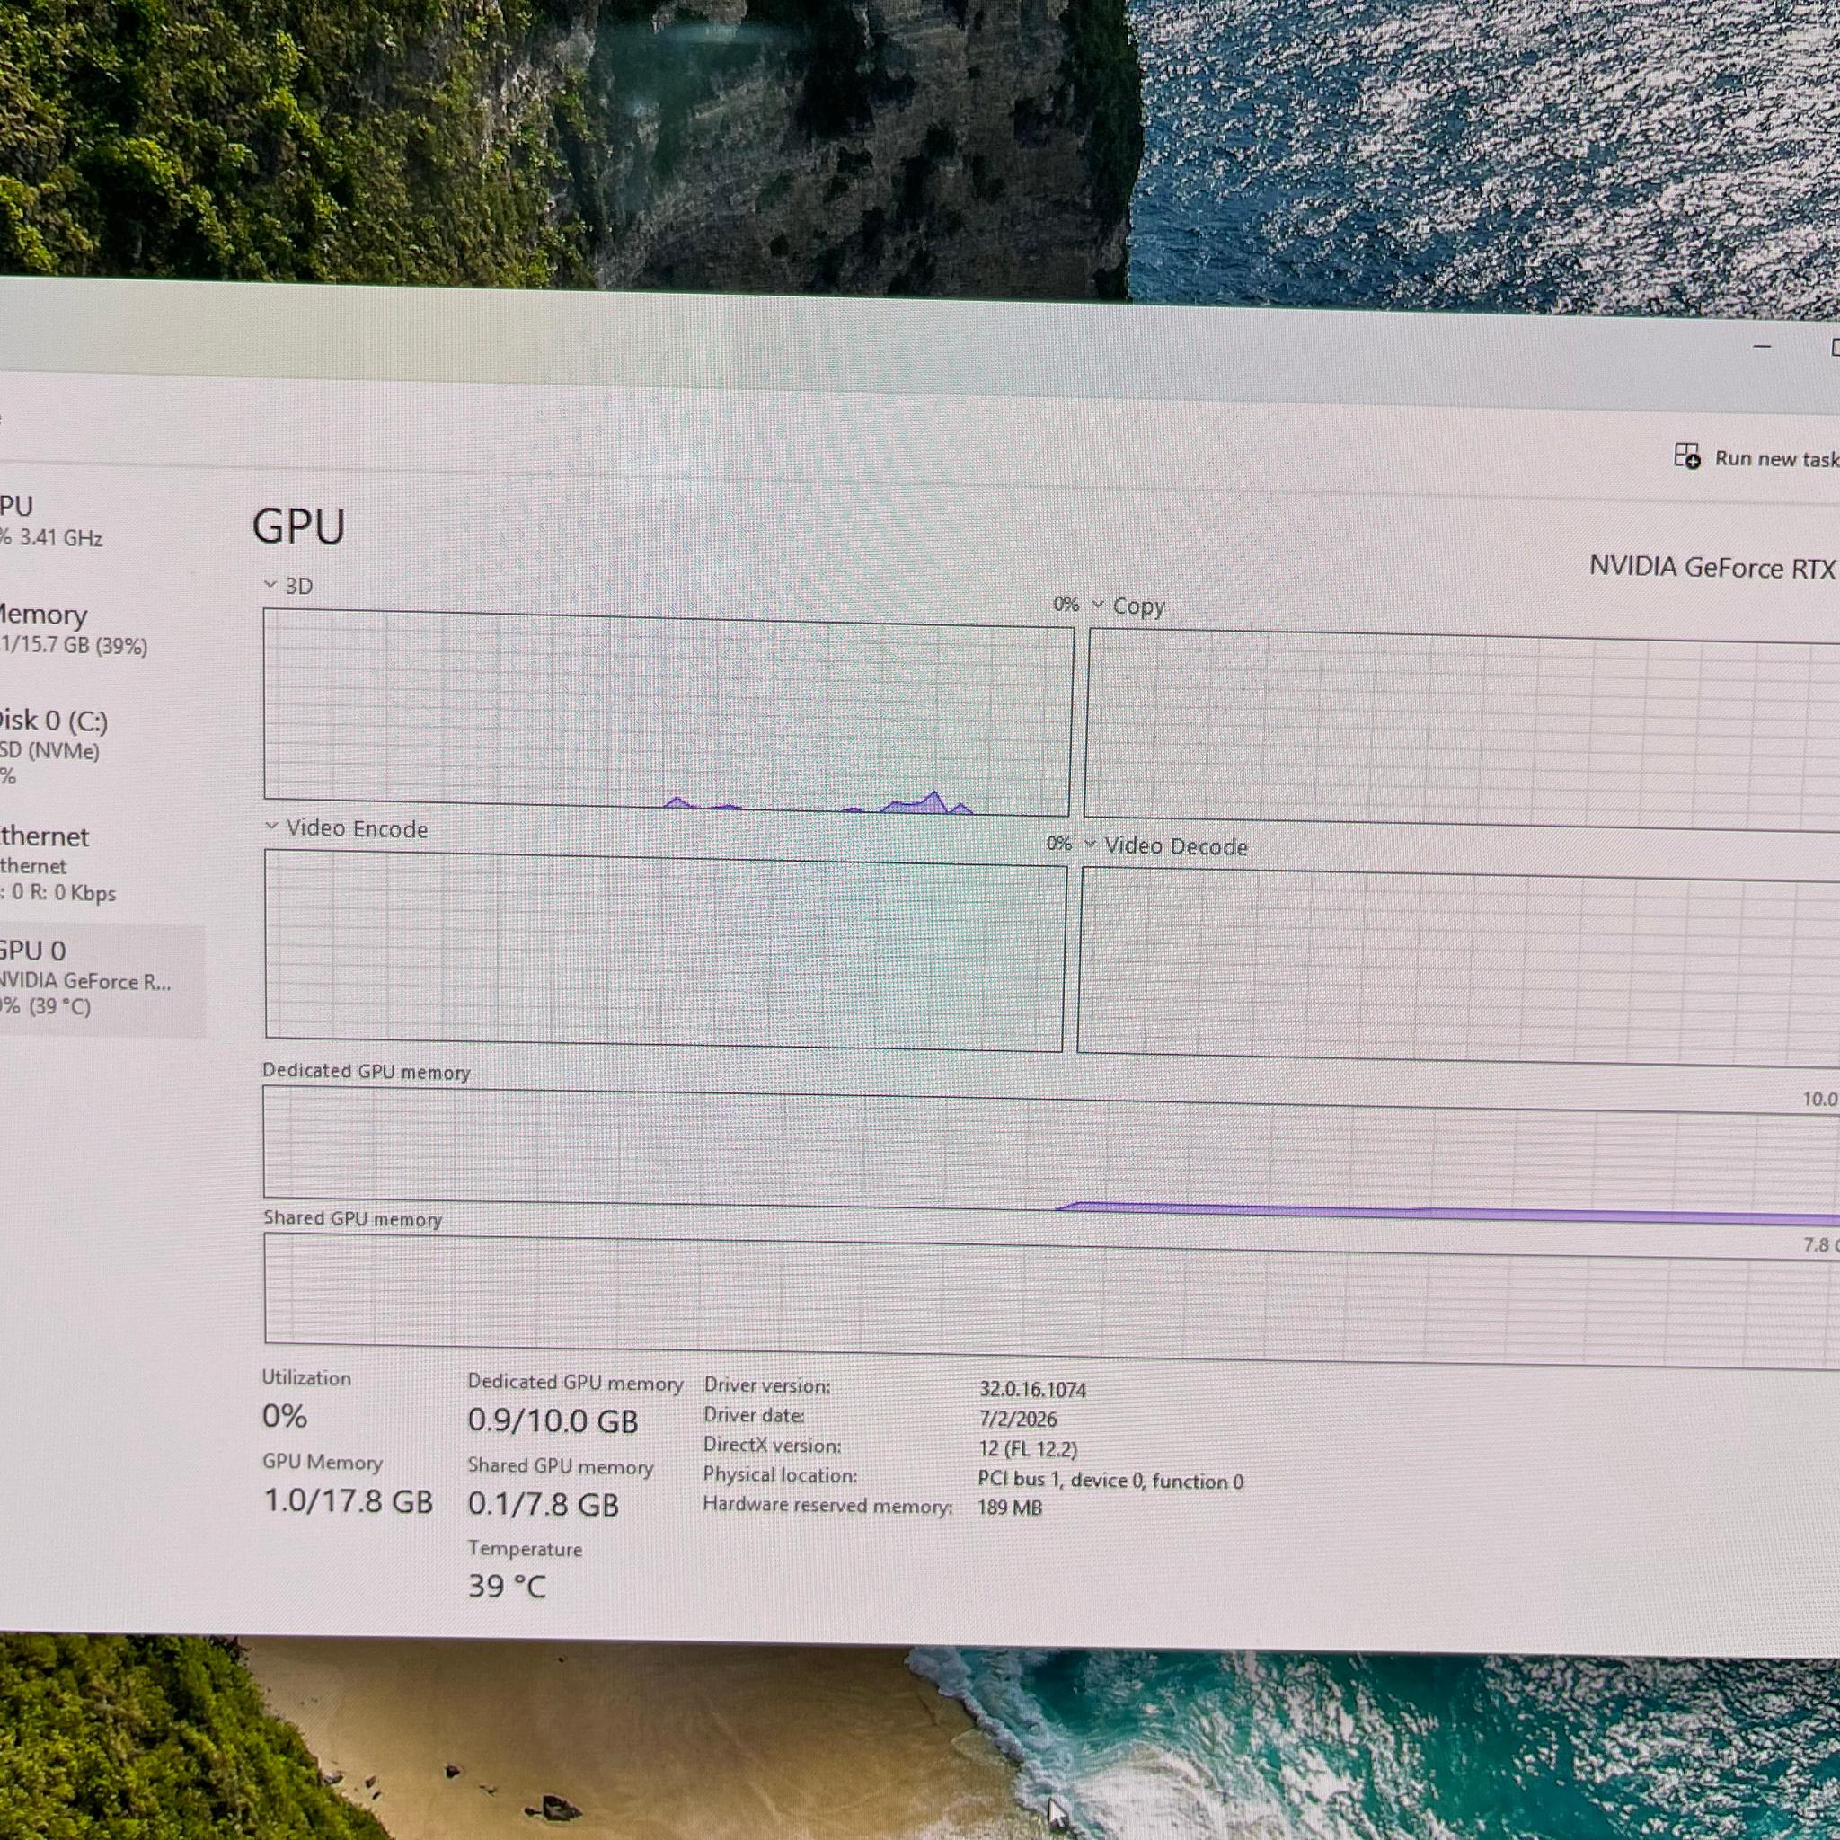This screenshot has height=1840, width=1840.
Task: Open the Copy engine dropdown chevron
Action: pyautogui.click(x=1097, y=604)
